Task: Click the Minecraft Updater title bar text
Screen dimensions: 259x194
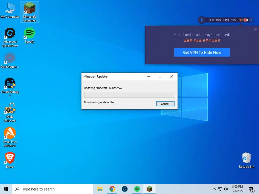Action: point(96,77)
